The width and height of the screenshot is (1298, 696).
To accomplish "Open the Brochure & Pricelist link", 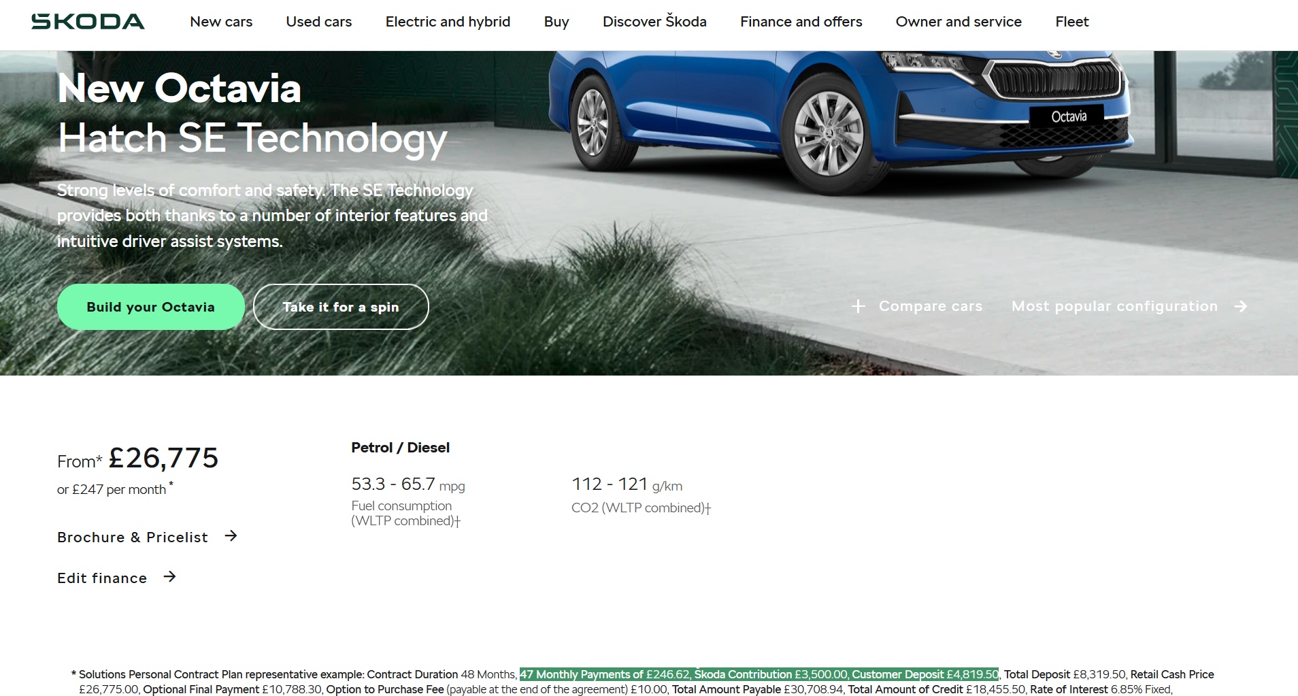I will tap(132, 537).
